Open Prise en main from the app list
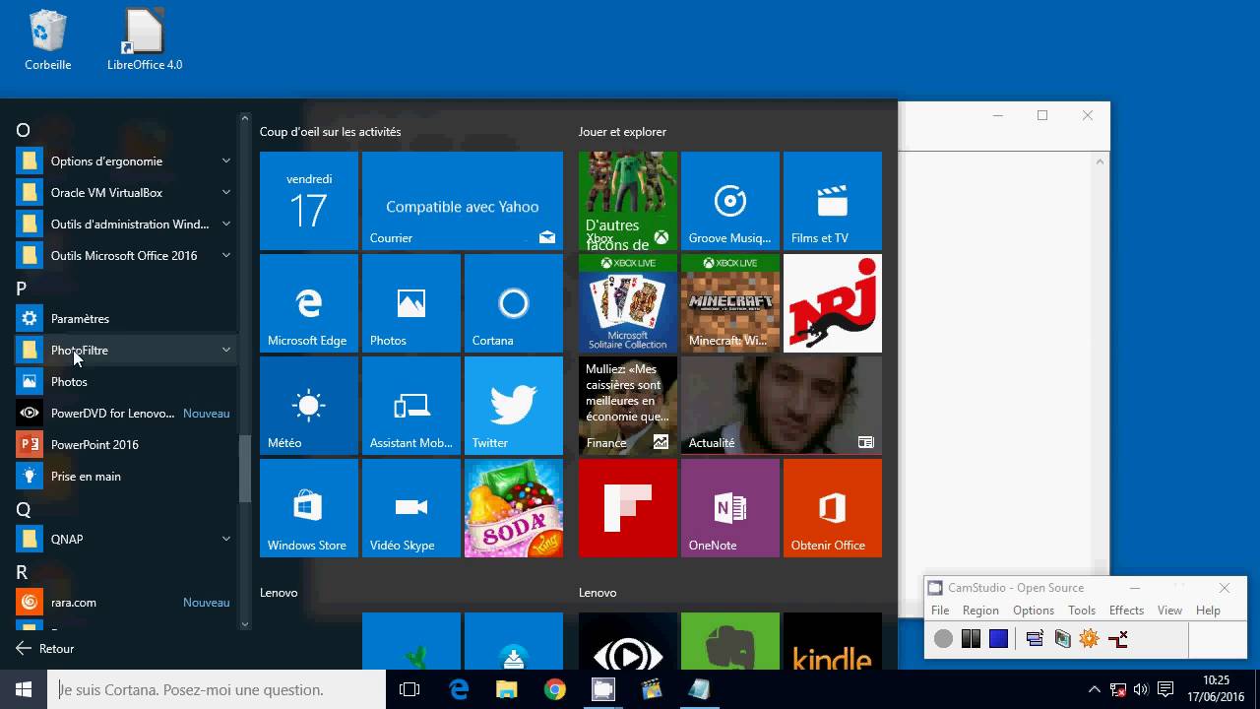Screen dimensions: 1260x709 pyautogui.click(x=125, y=477)
